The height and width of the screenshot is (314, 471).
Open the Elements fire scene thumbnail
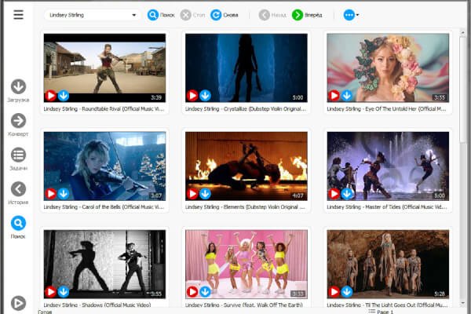coord(246,166)
